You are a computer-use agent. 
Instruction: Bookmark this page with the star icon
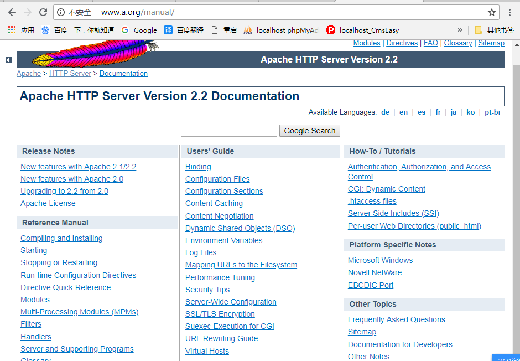tap(491, 13)
